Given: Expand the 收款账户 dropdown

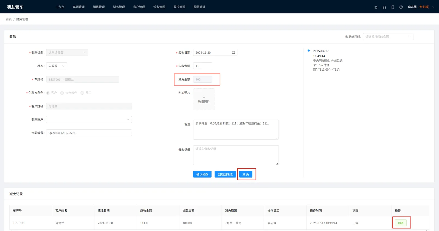Looking at the screenshot, I should tap(89, 120).
